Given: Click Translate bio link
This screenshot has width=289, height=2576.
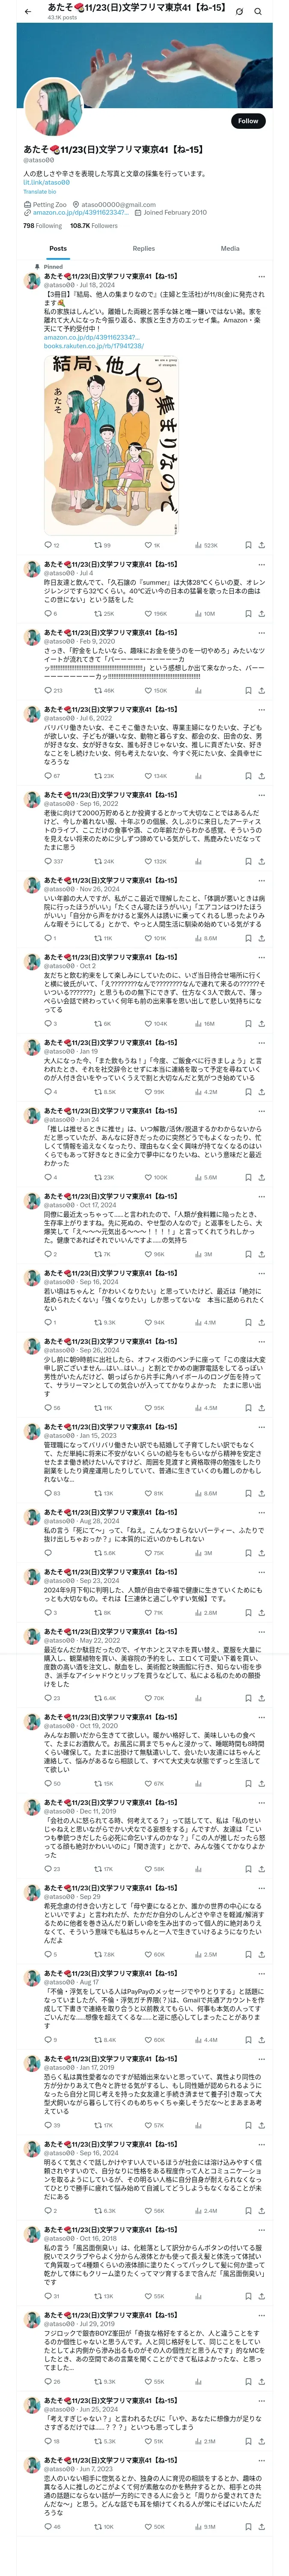Looking at the screenshot, I should 40,192.
